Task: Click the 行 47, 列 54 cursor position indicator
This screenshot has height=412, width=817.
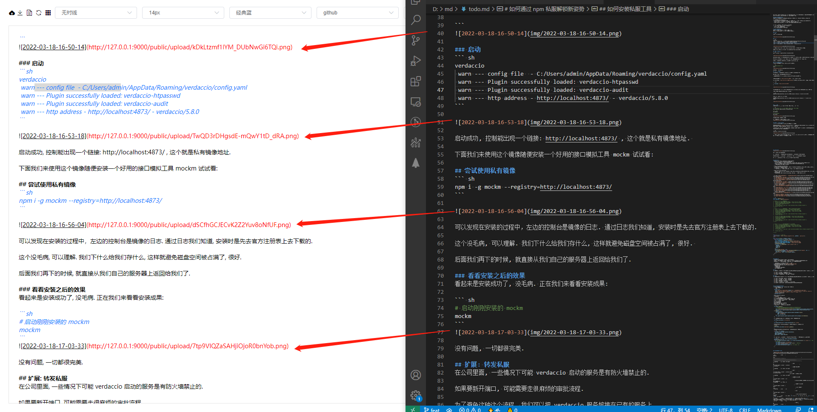Action: 675,409
